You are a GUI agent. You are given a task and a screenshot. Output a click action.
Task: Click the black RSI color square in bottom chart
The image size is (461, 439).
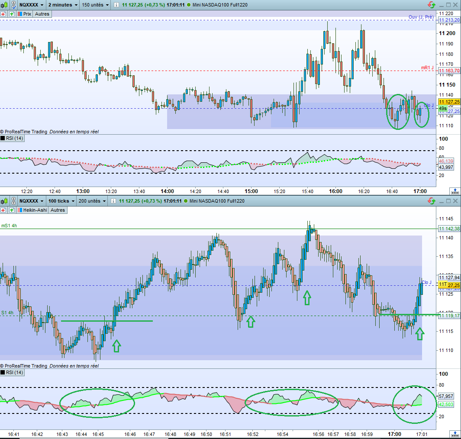[x=3, y=372]
